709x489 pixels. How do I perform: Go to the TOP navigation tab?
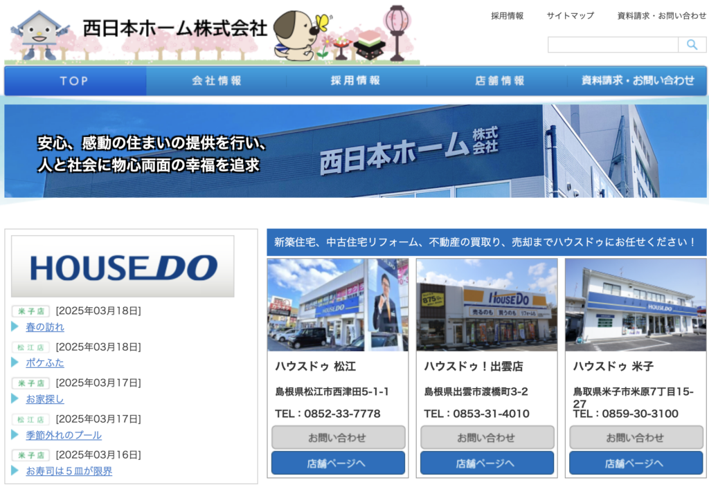pyautogui.click(x=75, y=81)
